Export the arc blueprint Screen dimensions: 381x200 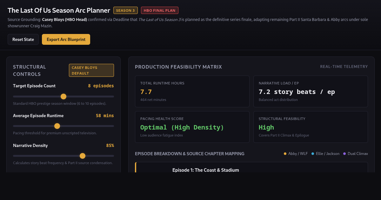pyautogui.click(x=66, y=39)
